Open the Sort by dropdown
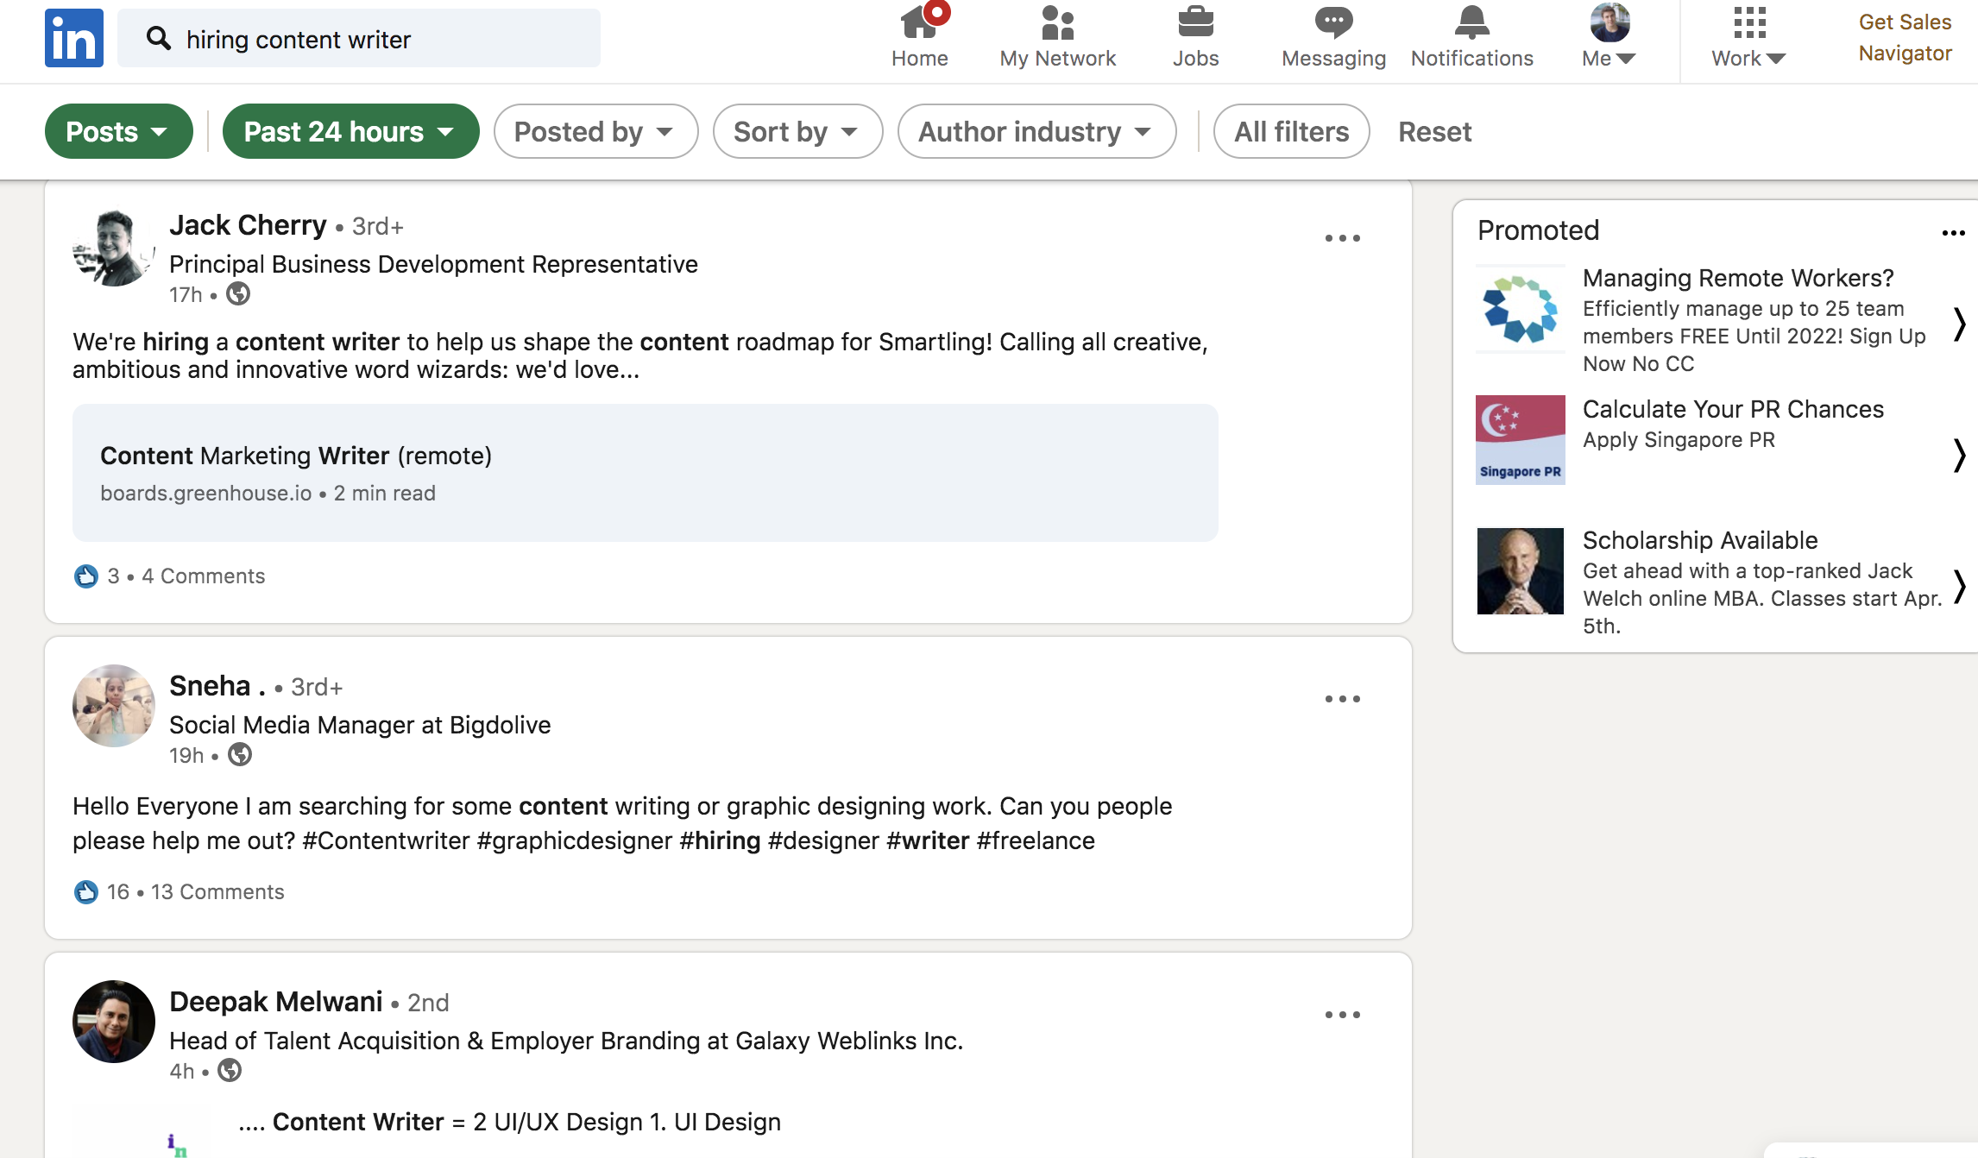 pos(797,131)
